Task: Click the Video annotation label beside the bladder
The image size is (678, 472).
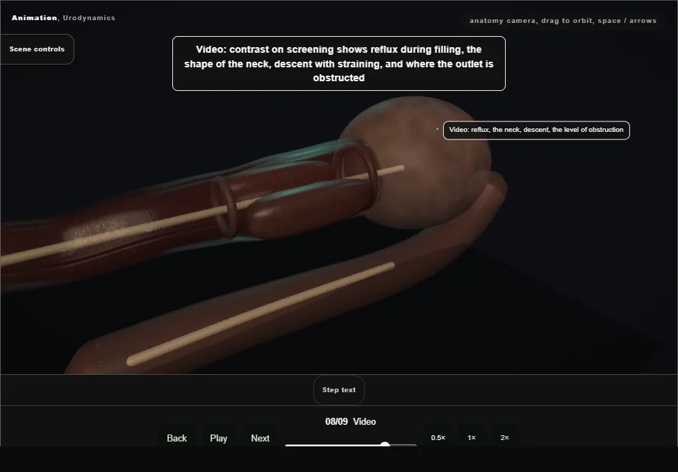Action: click(536, 130)
